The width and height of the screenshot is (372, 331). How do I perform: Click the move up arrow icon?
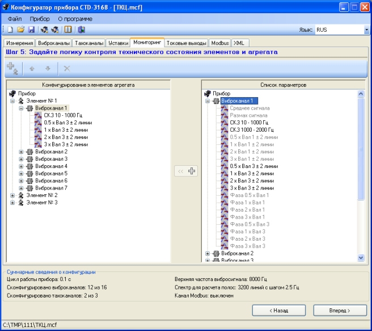32,68
